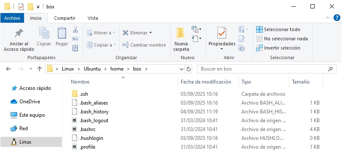
Task: Click Cambiar nombre in the Organizar group
Action: [144, 45]
